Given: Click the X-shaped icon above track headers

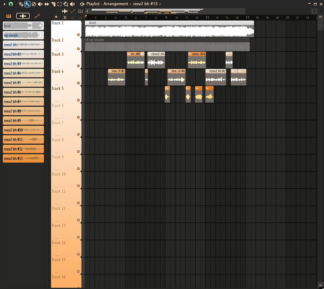Looking at the screenshot, I should pos(65,17).
